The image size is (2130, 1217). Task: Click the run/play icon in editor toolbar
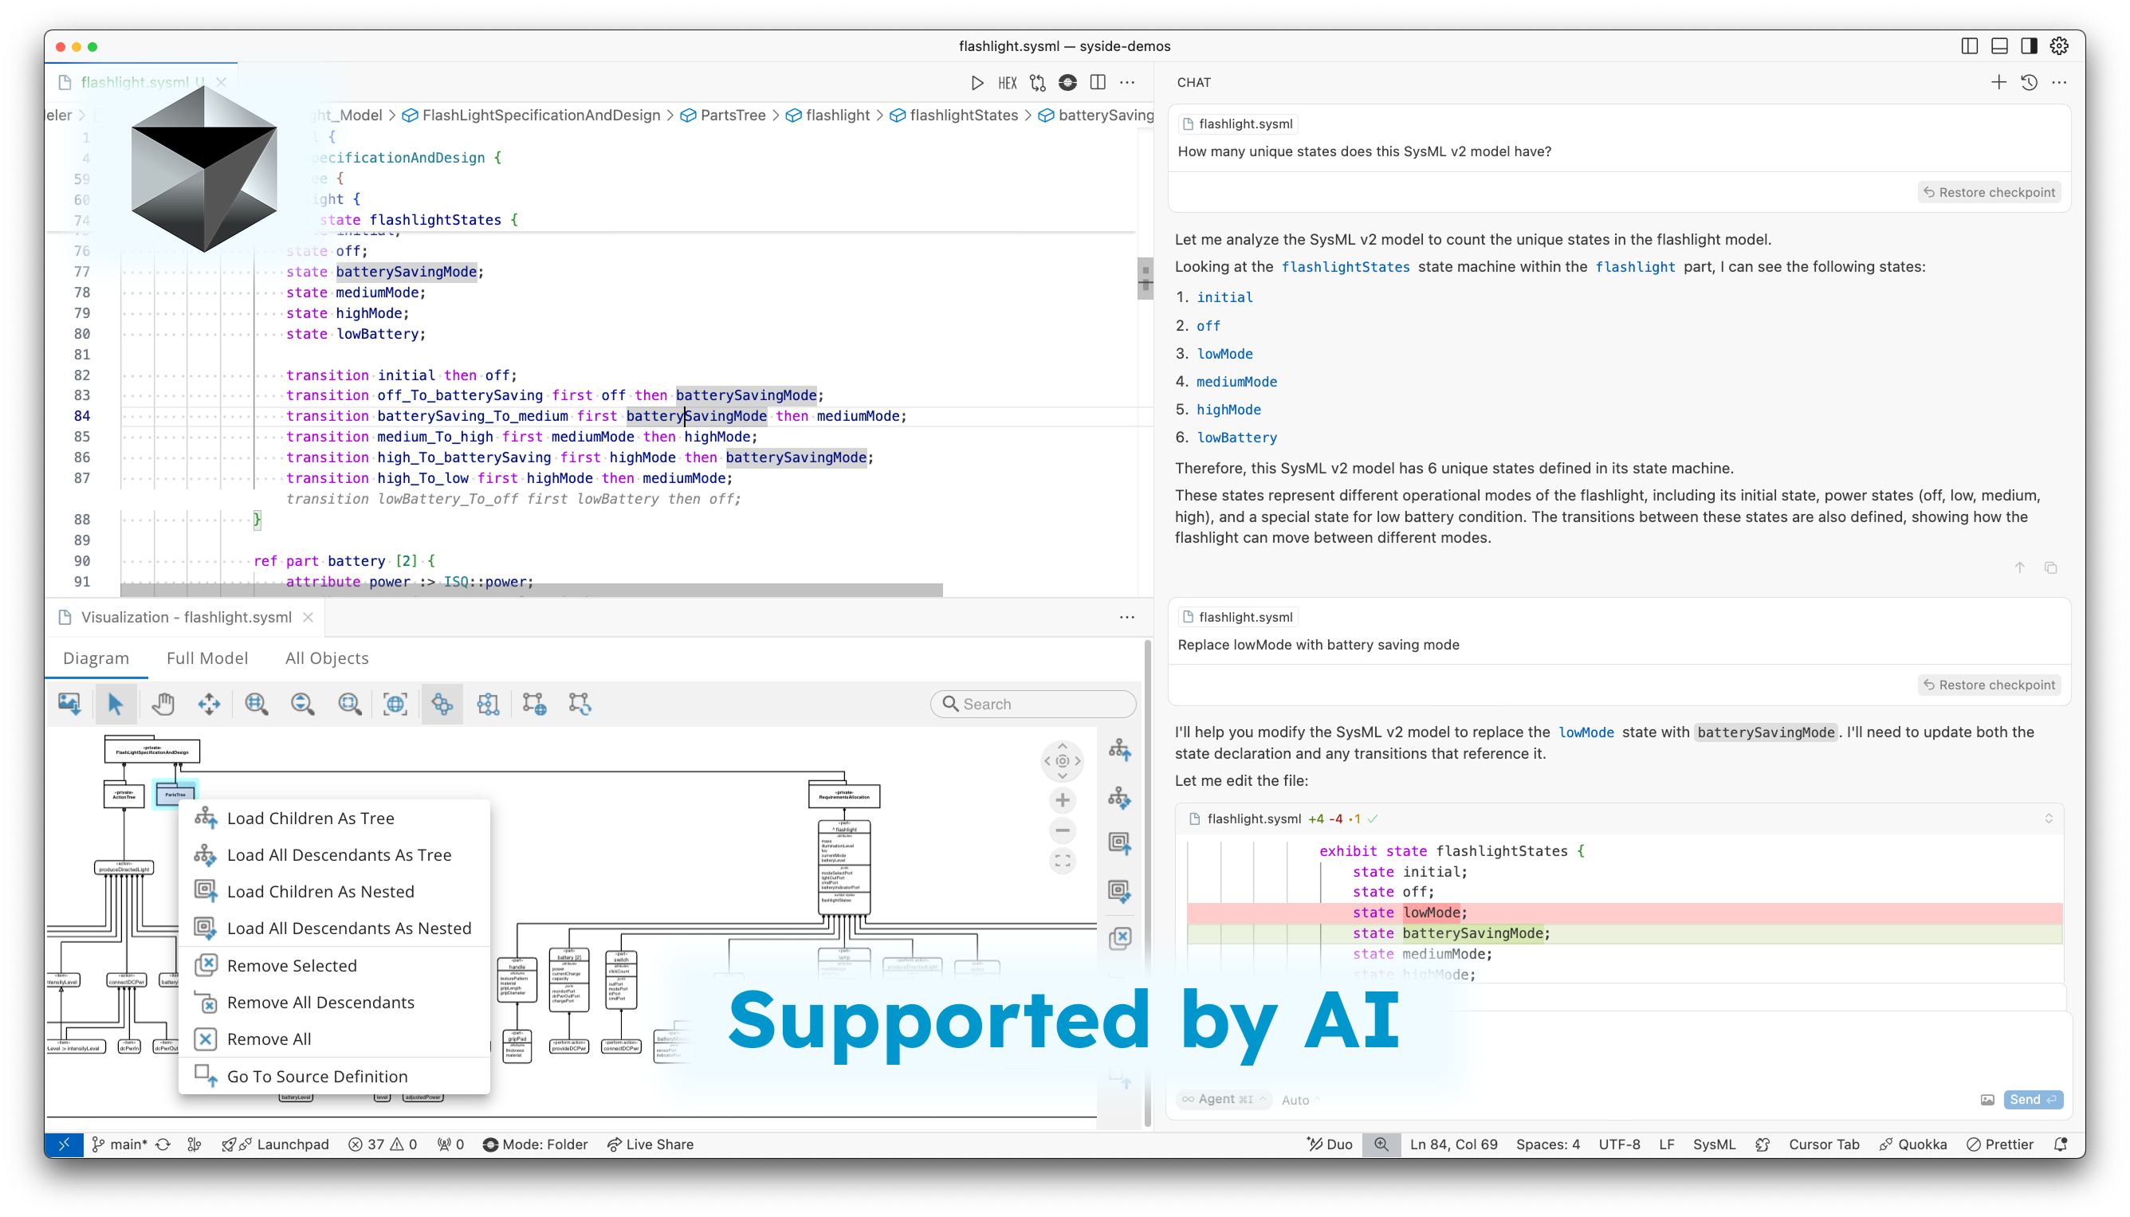[977, 83]
